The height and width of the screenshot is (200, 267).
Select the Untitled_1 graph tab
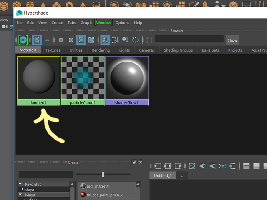(163, 175)
